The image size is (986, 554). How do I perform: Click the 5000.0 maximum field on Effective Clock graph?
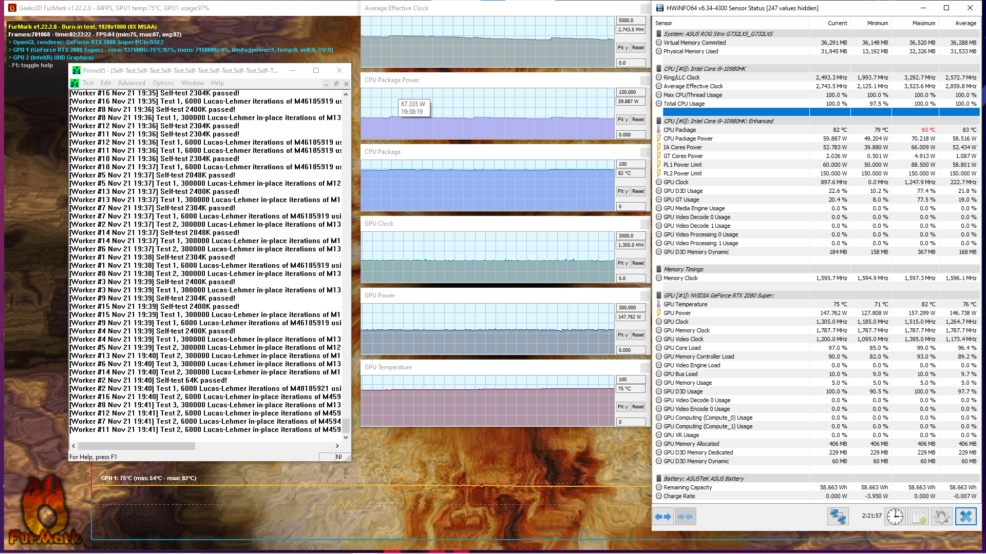pos(631,21)
